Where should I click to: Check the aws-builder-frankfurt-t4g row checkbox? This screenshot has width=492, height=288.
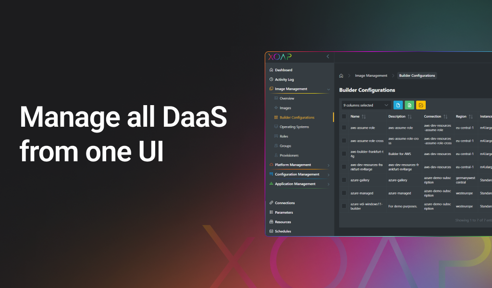tap(344, 154)
